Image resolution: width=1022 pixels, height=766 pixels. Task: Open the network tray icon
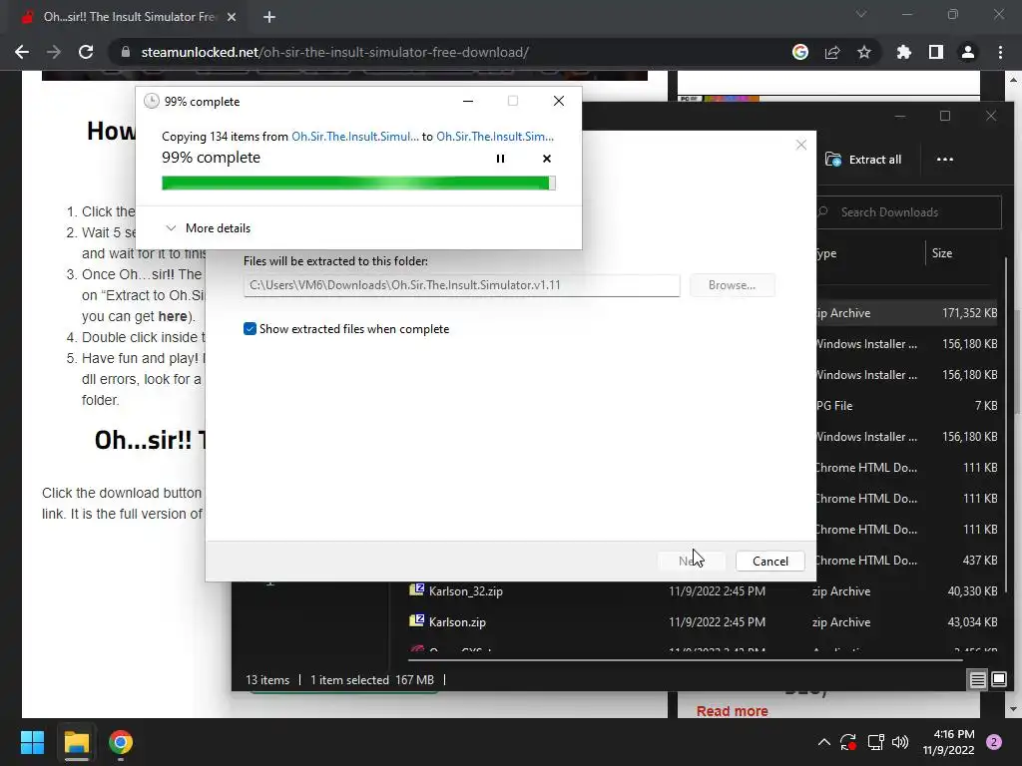tap(875, 742)
